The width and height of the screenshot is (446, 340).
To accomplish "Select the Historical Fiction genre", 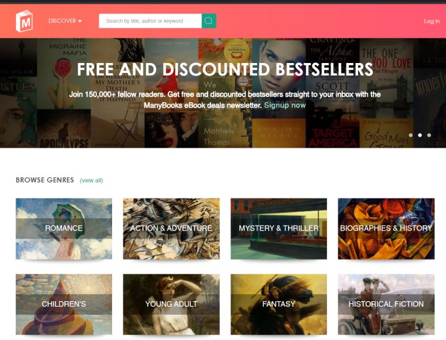I will pos(386,304).
